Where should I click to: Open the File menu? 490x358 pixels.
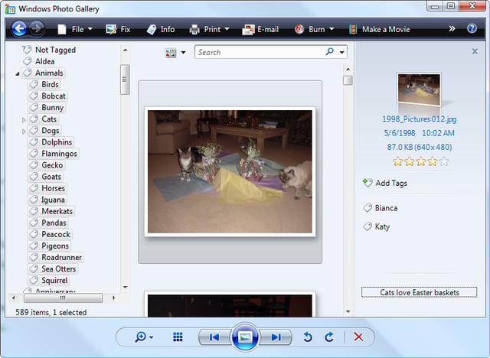click(x=75, y=29)
